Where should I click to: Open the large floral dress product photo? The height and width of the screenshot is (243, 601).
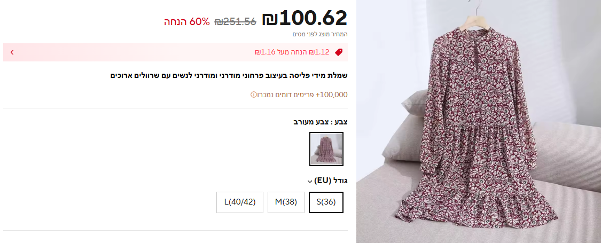pyautogui.click(x=479, y=122)
